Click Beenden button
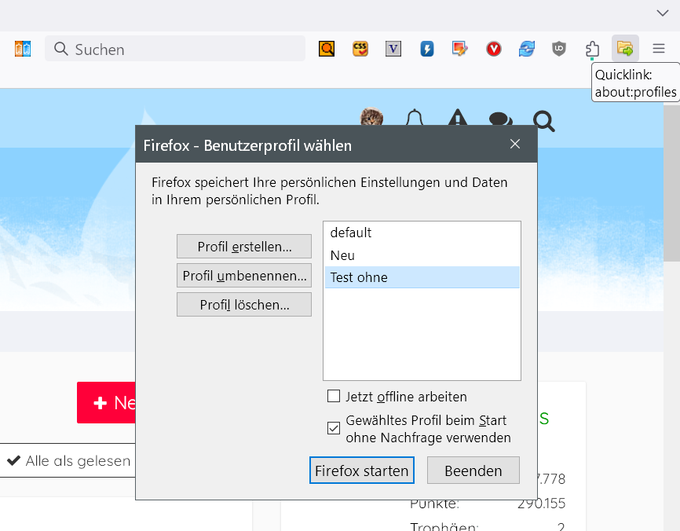 [x=473, y=471]
